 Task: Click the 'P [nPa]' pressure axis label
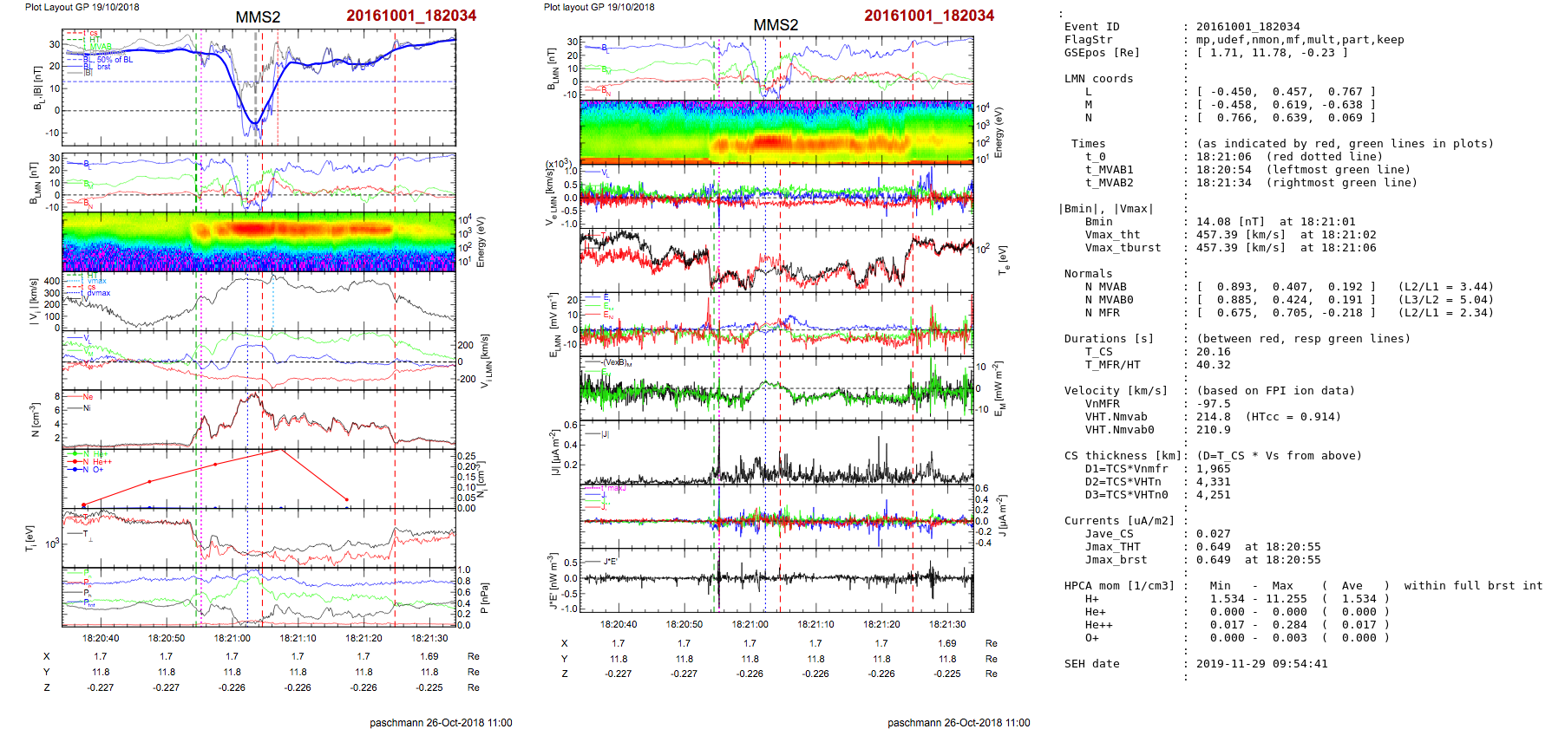(x=484, y=597)
